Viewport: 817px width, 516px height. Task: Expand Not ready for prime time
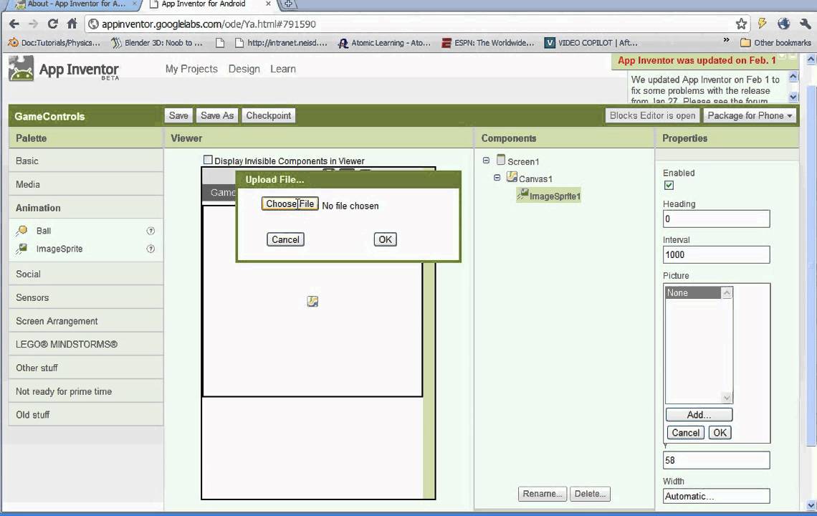[x=85, y=391]
